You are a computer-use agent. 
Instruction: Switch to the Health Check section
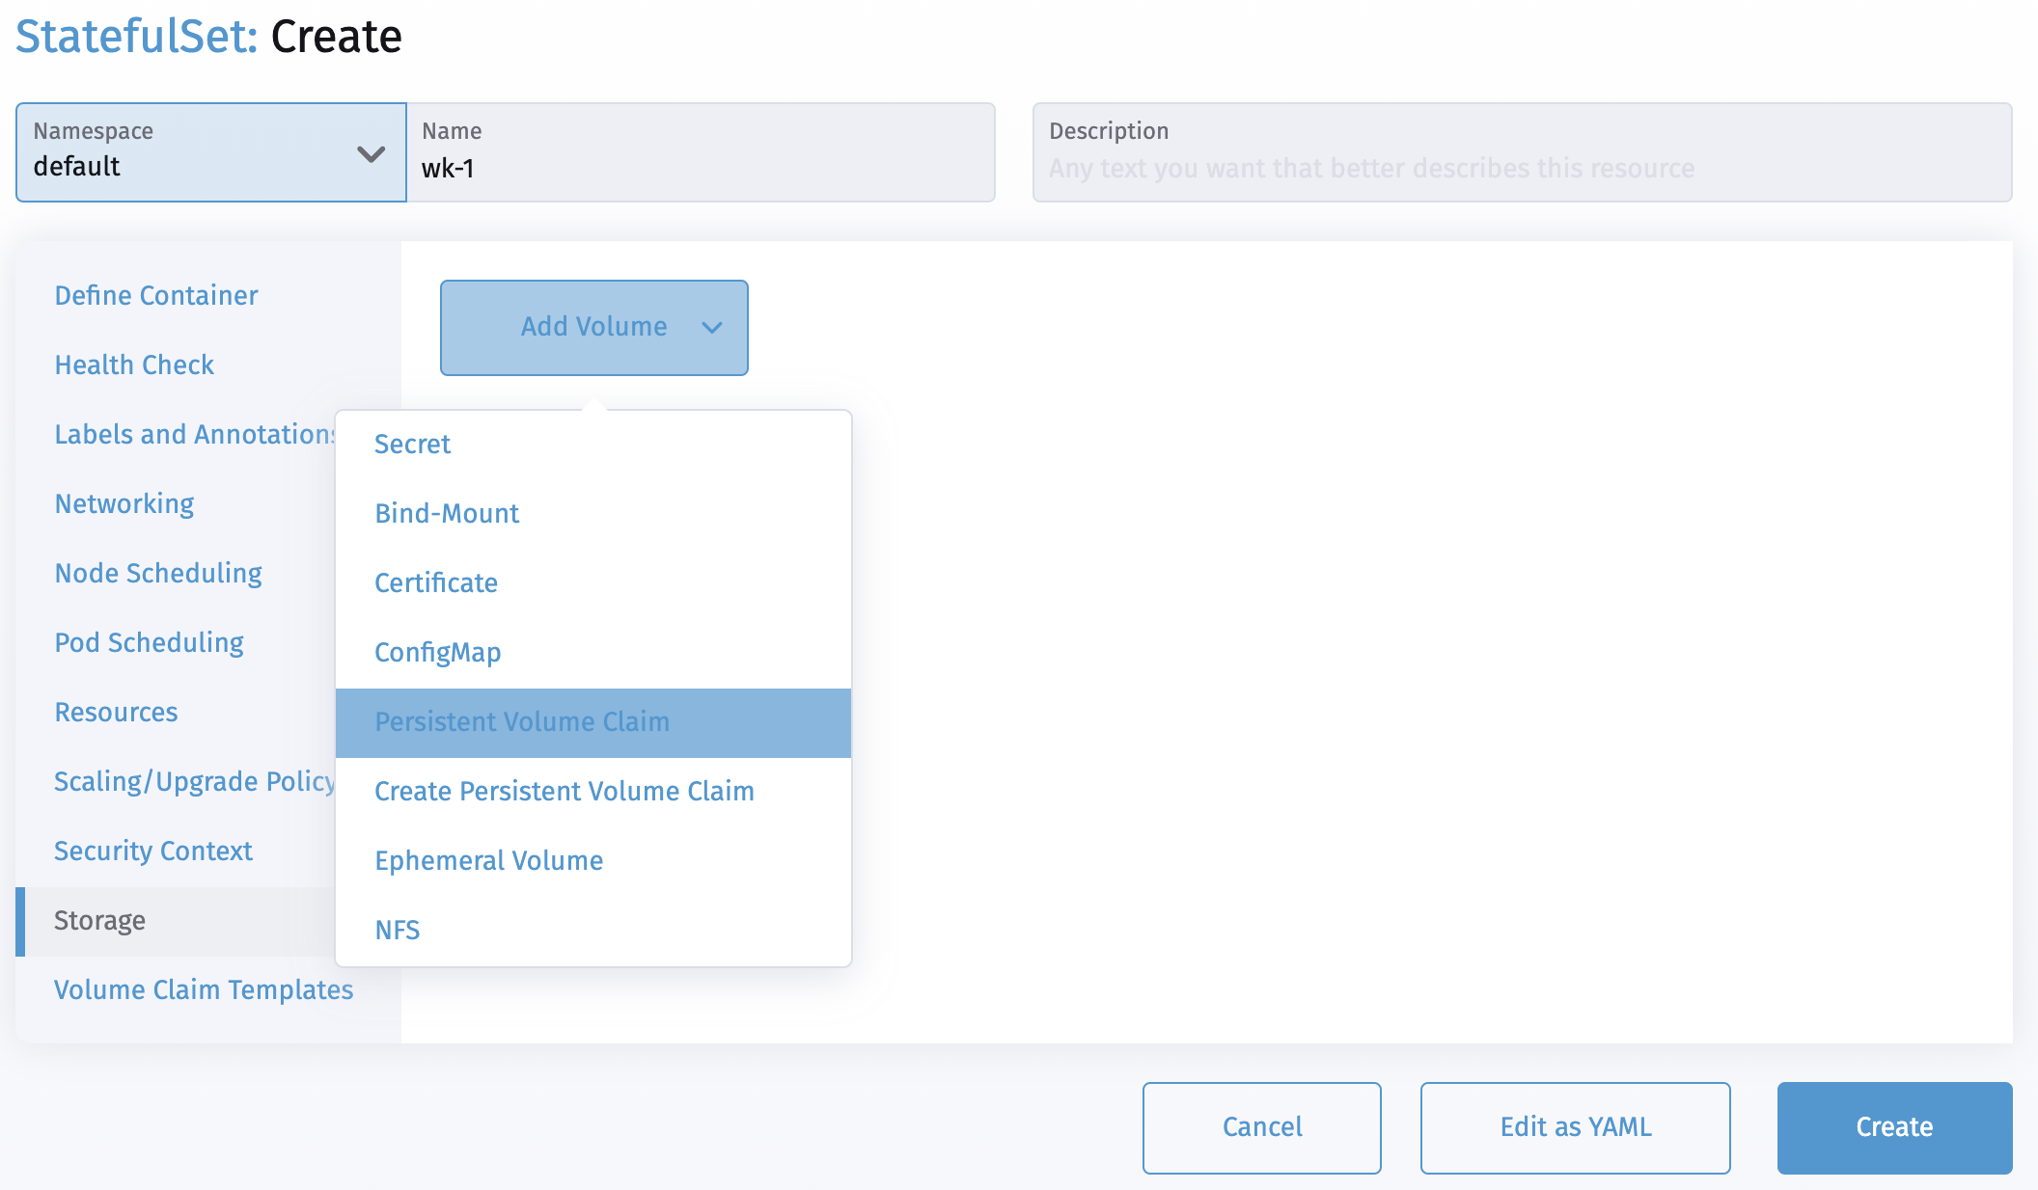[x=134, y=365]
